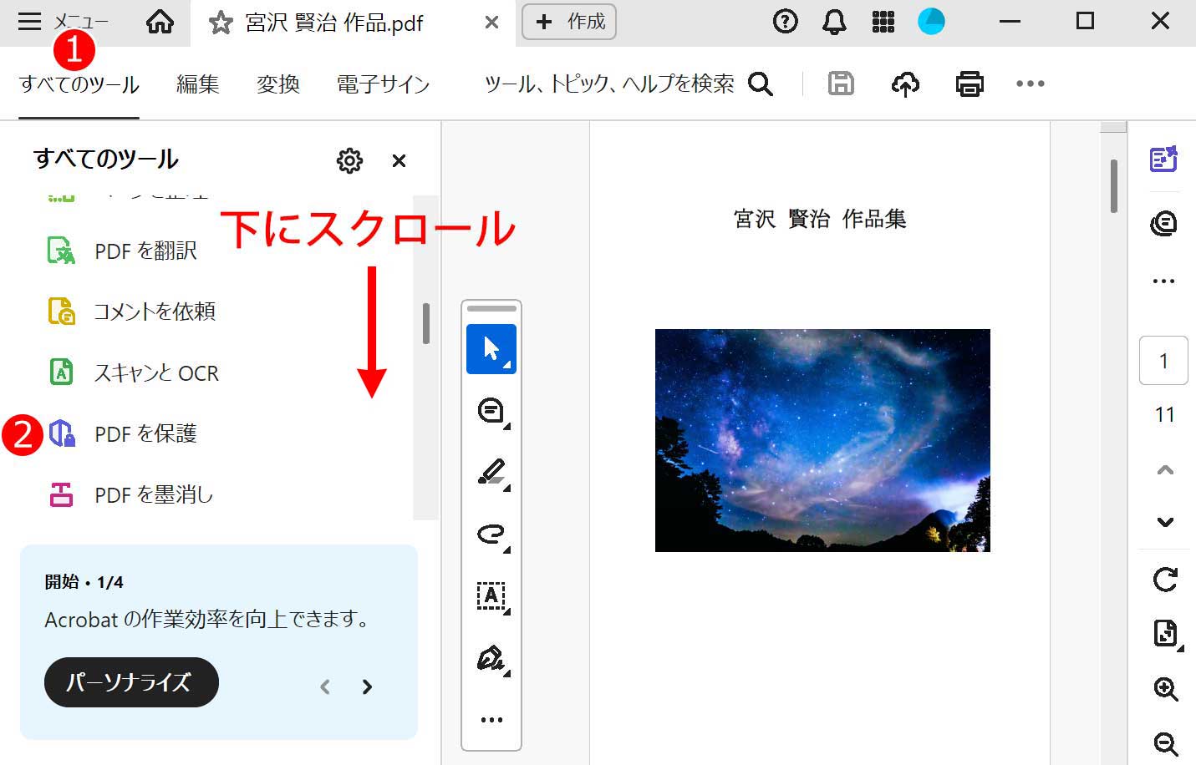Open the Help question mark icon
The height and width of the screenshot is (765, 1196).
(785, 22)
